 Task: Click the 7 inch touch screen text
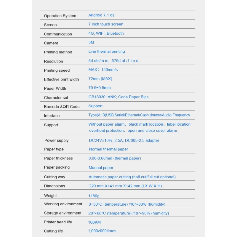click(x=106, y=24)
